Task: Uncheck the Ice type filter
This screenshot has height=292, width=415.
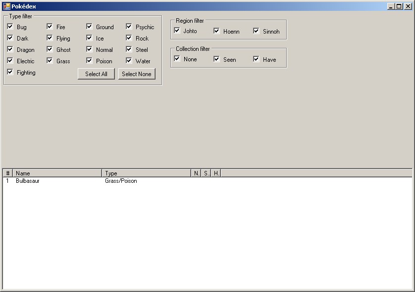Action: [89, 38]
